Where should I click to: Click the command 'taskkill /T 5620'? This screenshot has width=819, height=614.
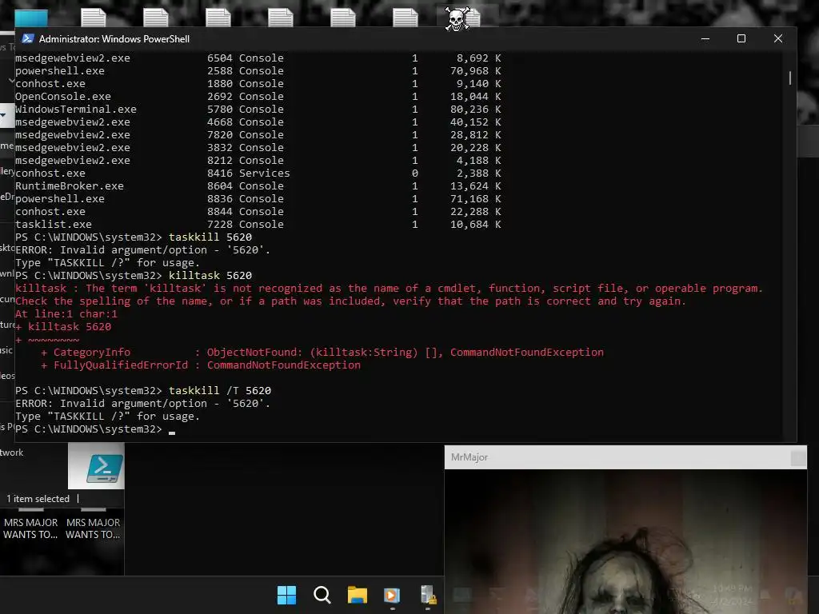point(219,390)
